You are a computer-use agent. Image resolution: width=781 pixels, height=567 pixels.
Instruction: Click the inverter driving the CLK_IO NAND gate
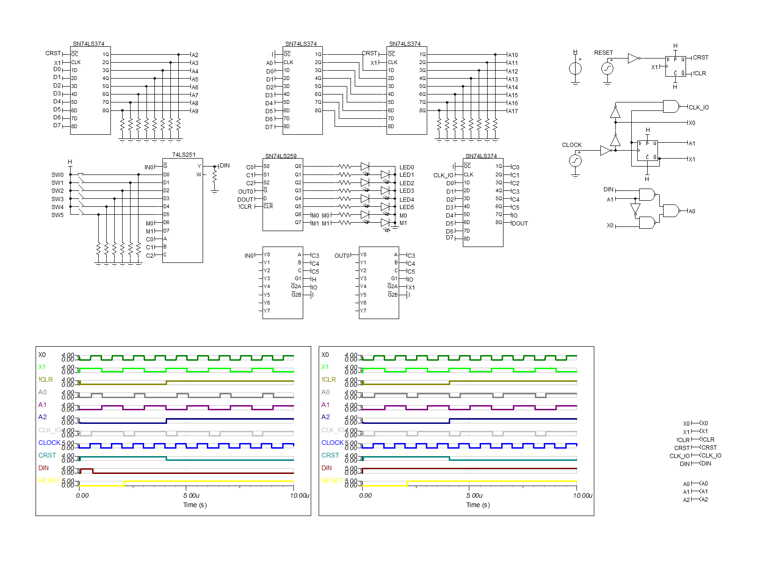(x=616, y=112)
